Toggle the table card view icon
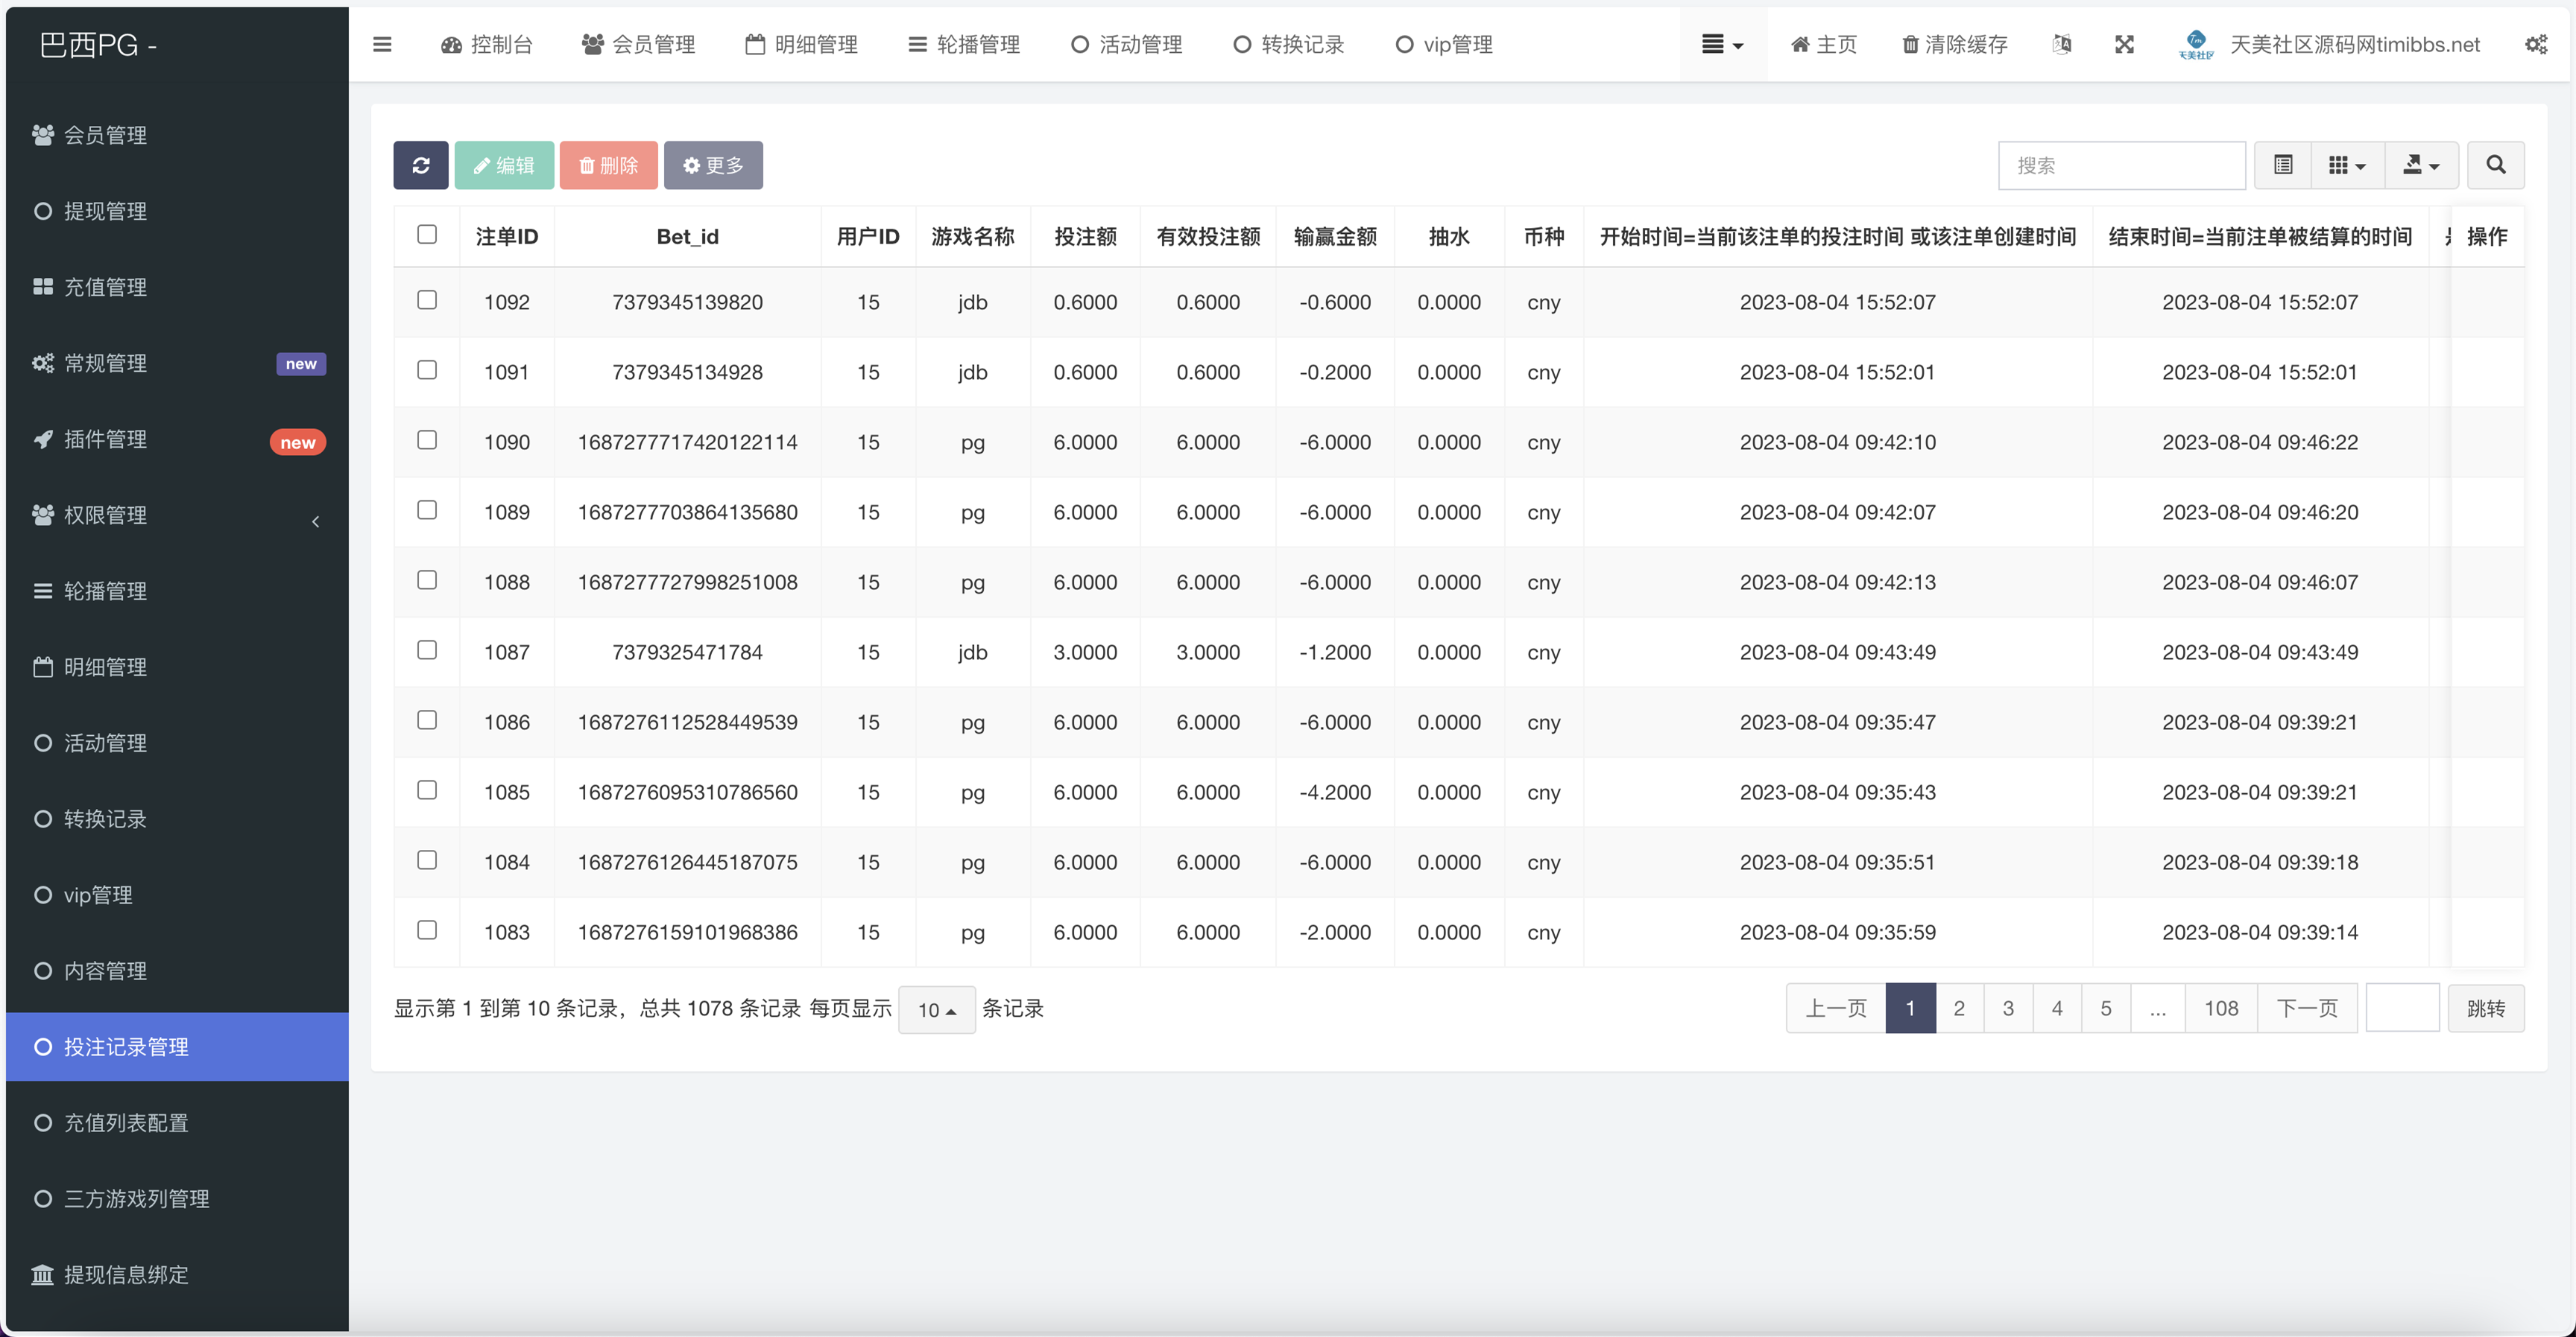Image resolution: width=2576 pixels, height=1337 pixels. [2282, 165]
